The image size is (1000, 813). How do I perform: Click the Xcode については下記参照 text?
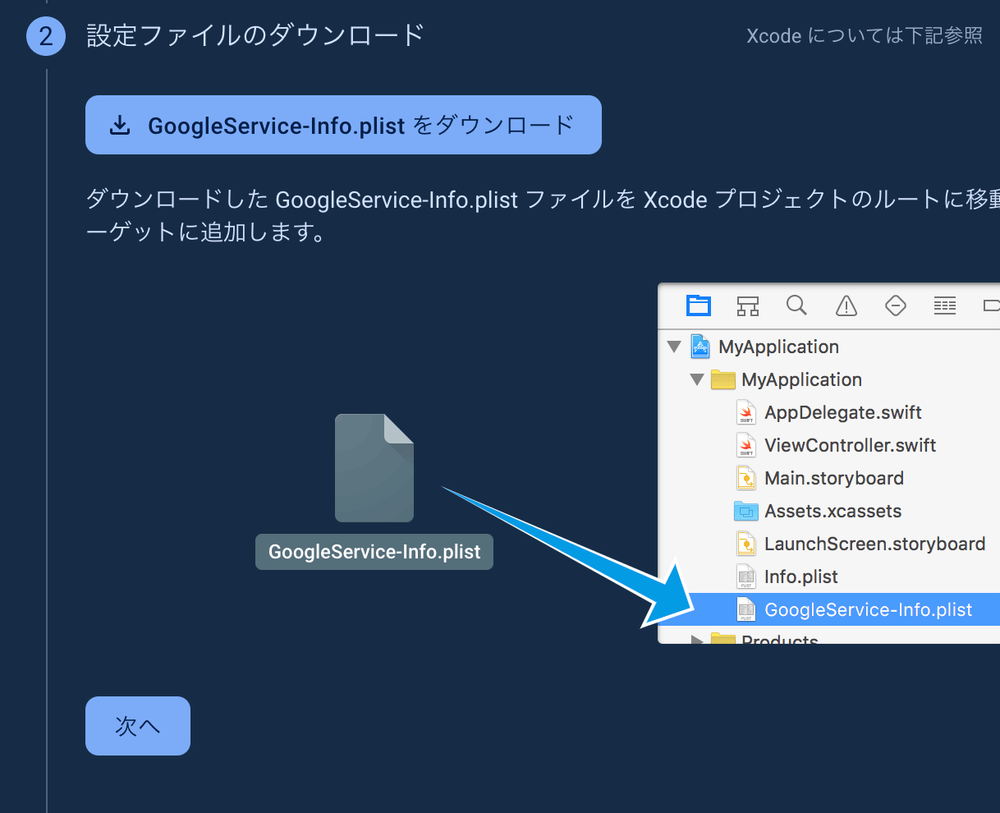pyautogui.click(x=865, y=36)
